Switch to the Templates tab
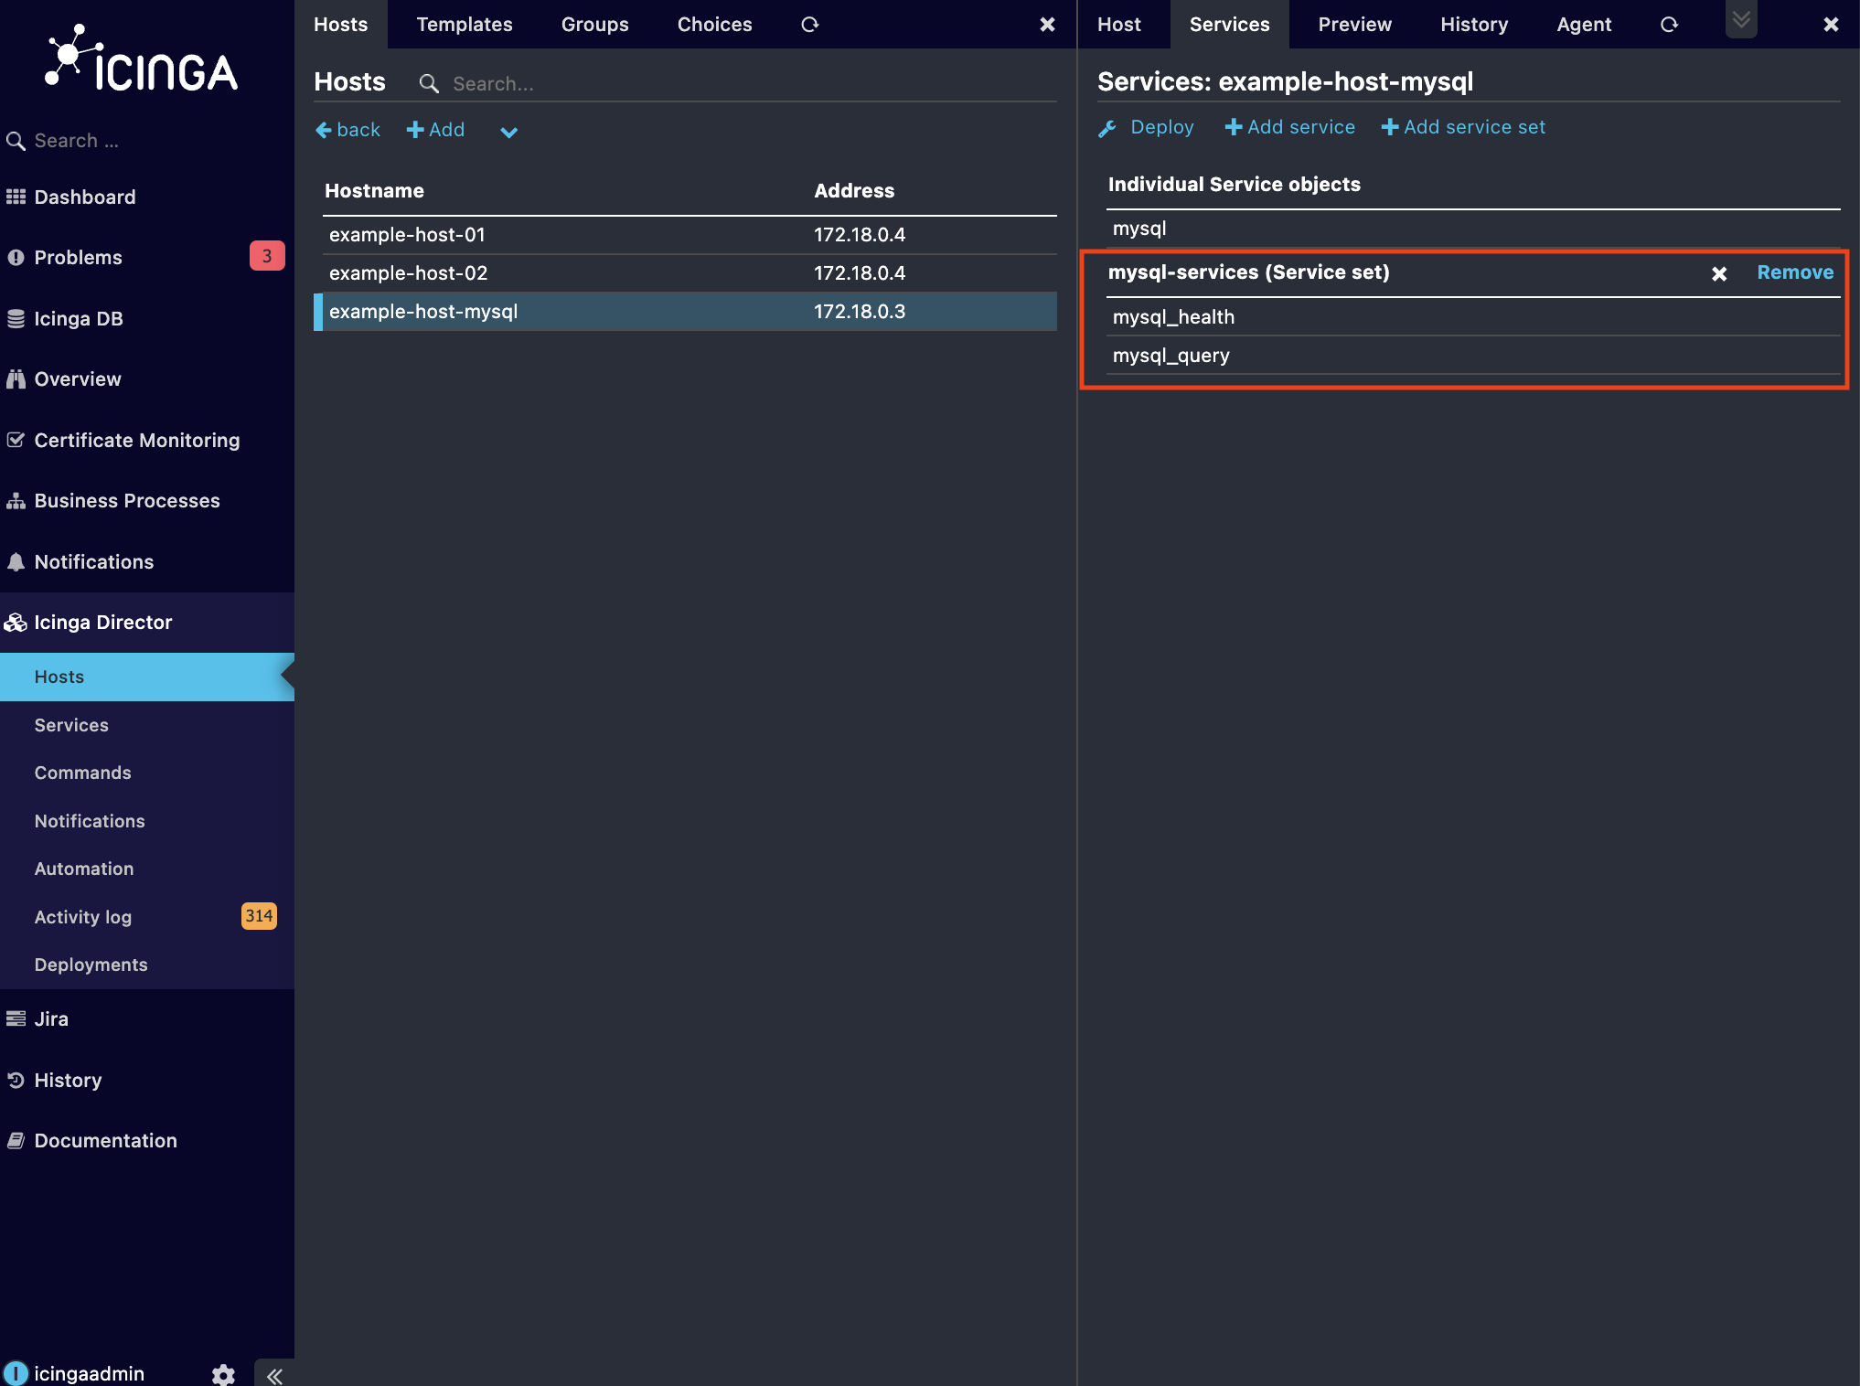 pyautogui.click(x=465, y=25)
